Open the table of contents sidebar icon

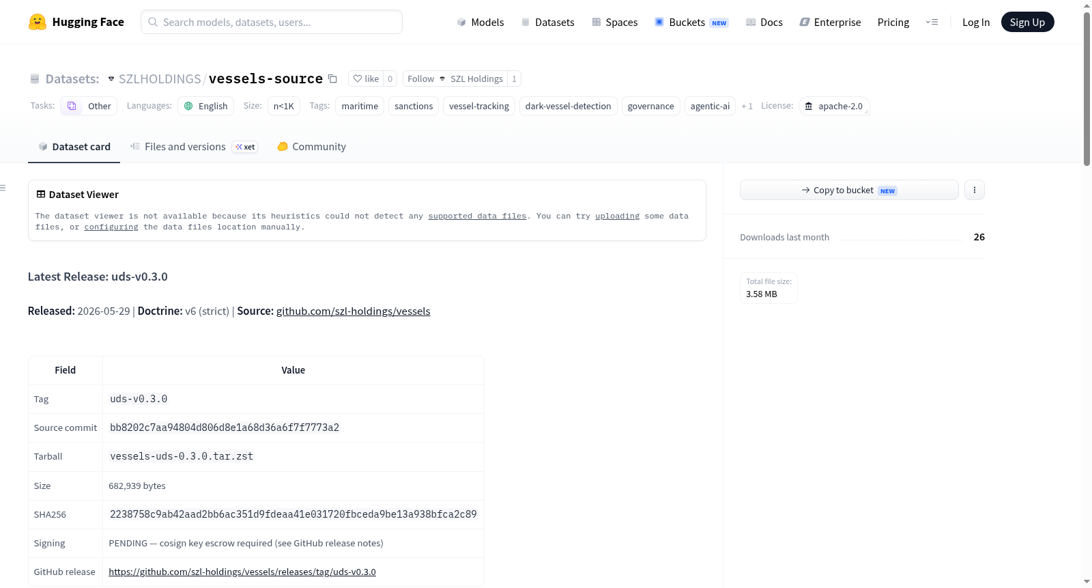[x=3, y=188]
